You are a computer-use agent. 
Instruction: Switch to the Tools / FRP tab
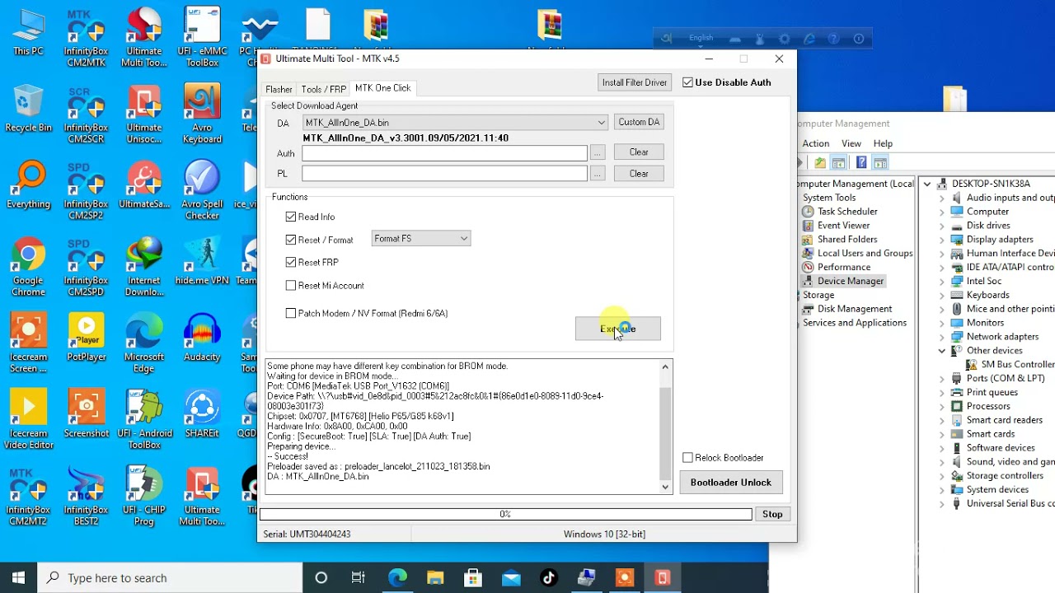(x=323, y=89)
